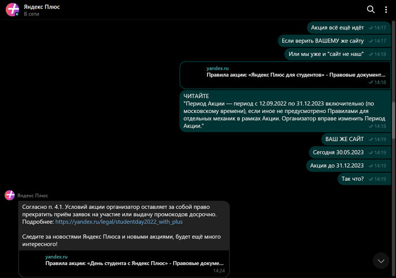Click the Яндекс Плюс sender name above reply

point(33,196)
